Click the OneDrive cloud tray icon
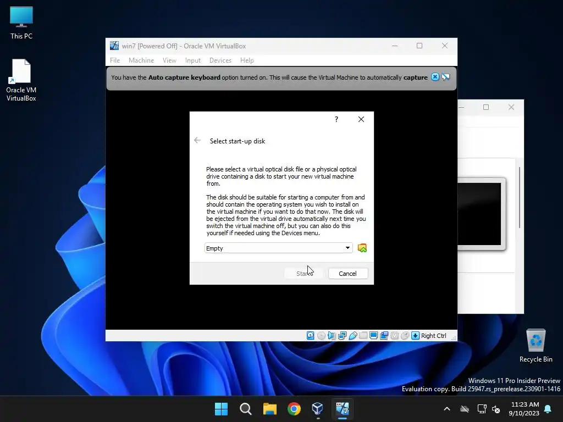 [465, 409]
